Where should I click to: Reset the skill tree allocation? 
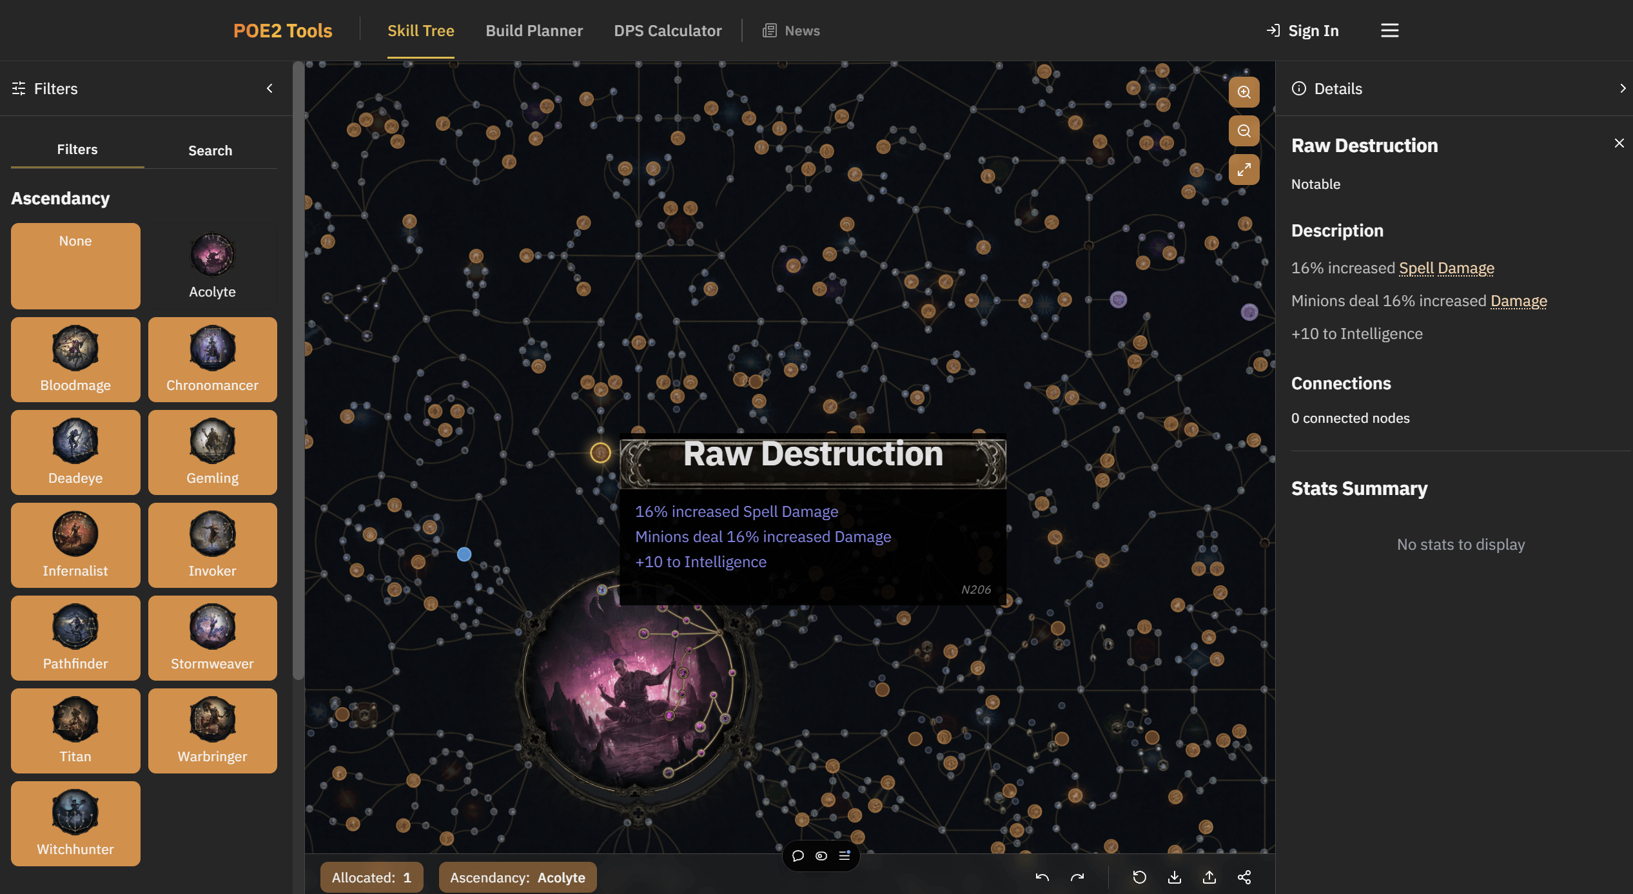coord(1140,877)
